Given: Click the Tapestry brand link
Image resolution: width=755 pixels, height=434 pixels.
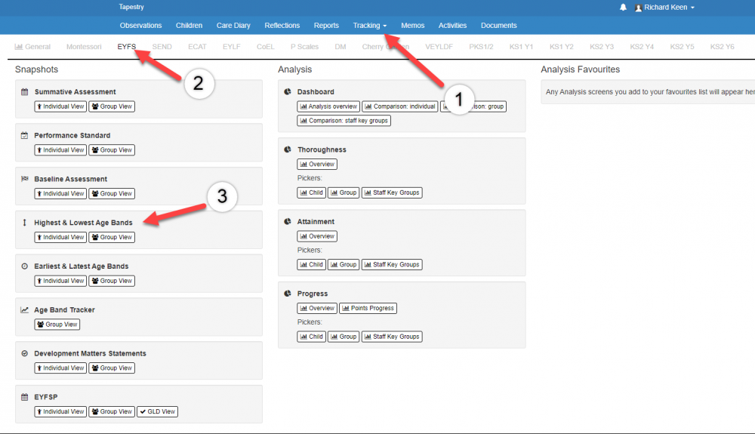Looking at the screenshot, I should 131,7.
